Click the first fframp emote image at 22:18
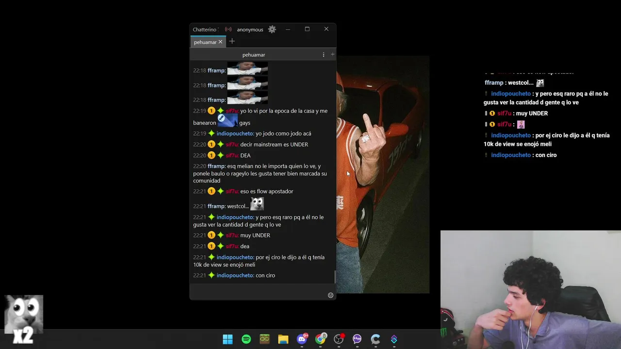 click(x=247, y=68)
